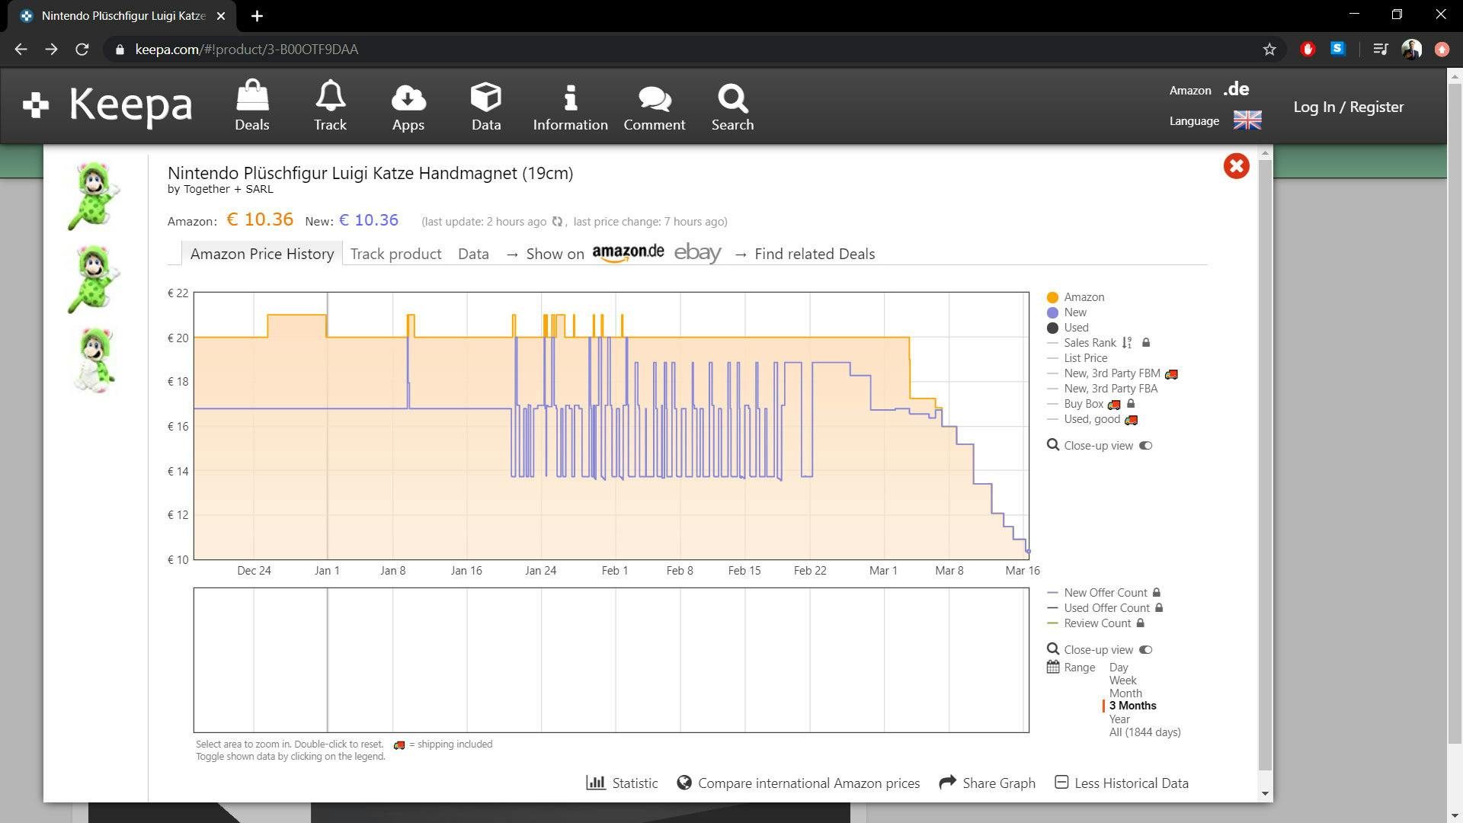Click Log In / Register link
Viewport: 1463px width, 823px height.
(1348, 107)
